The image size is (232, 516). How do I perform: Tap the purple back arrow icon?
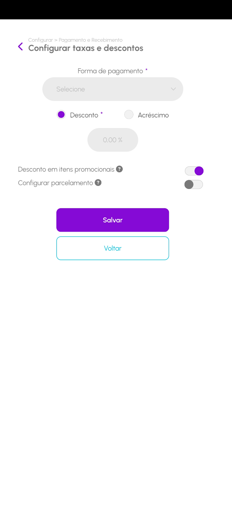pyautogui.click(x=20, y=47)
